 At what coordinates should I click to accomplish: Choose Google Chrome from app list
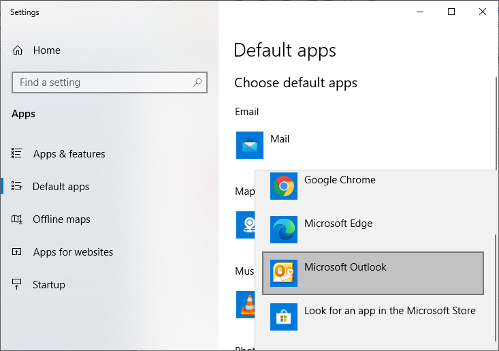[x=373, y=186]
